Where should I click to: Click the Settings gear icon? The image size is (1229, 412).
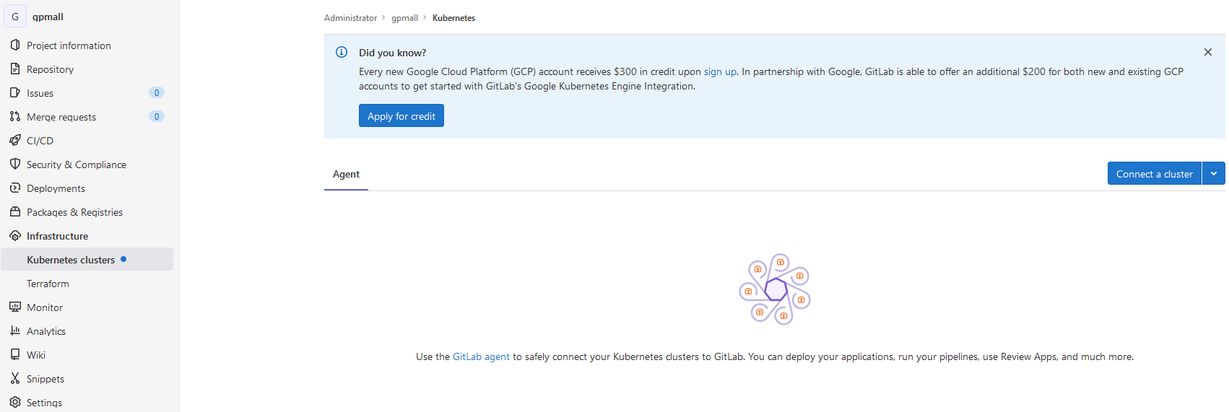pos(15,402)
